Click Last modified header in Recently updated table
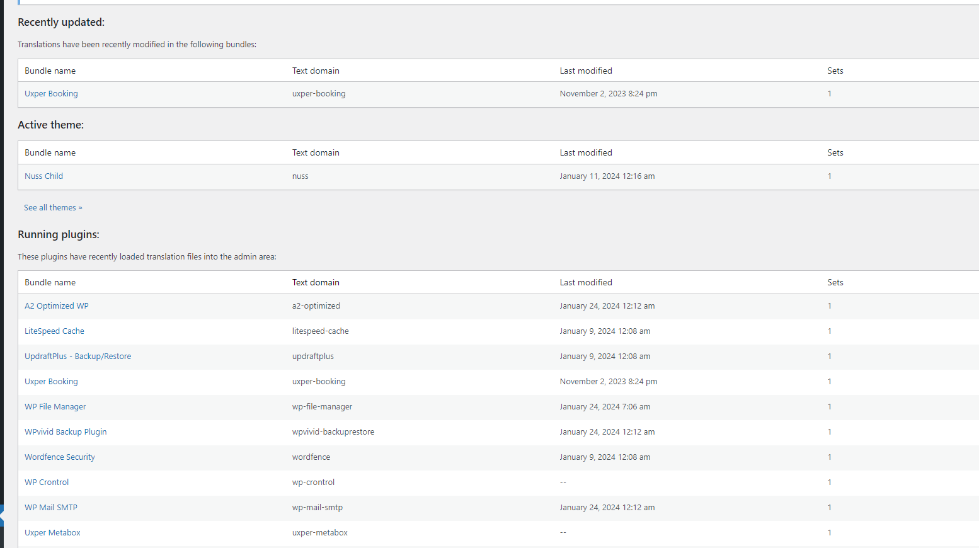 coord(586,71)
